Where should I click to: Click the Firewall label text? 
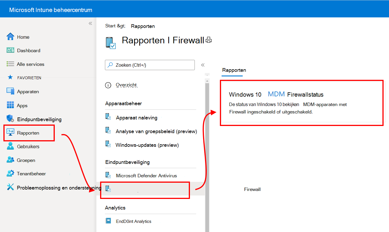[x=252, y=190]
